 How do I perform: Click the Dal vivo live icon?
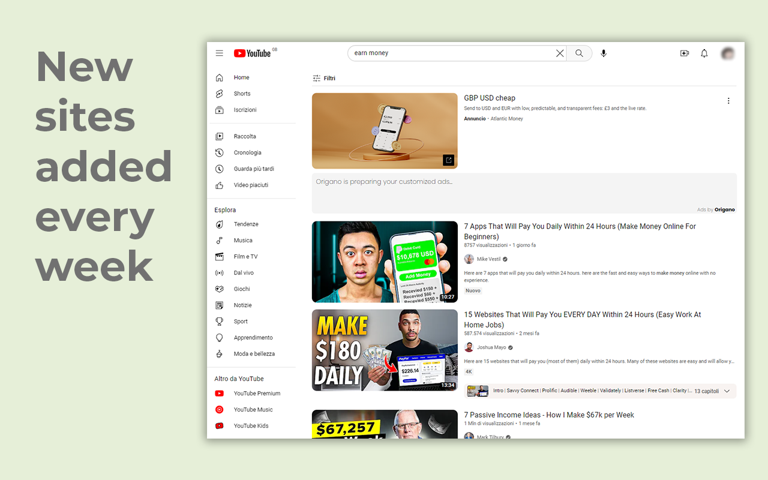pos(220,273)
